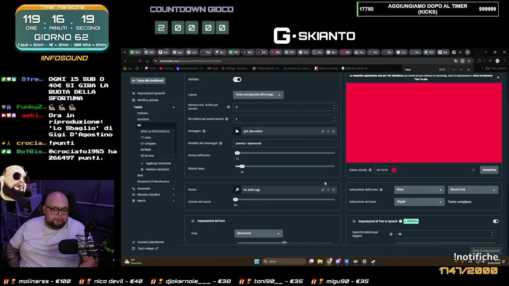Open media gallery grid for gsk_bits.webm
The width and height of the screenshot is (509, 286).
click(x=334, y=131)
